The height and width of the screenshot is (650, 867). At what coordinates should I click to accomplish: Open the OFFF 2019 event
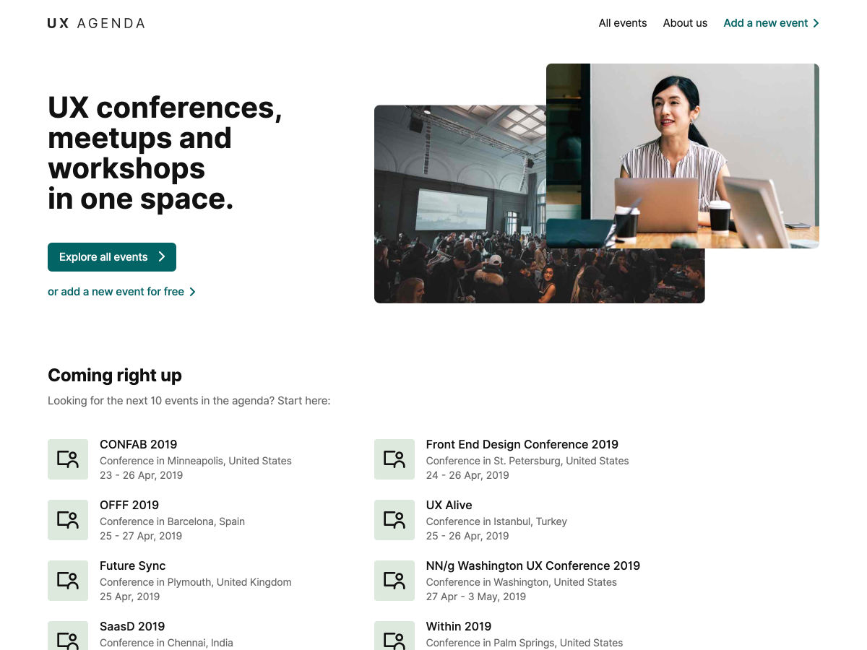coord(129,505)
